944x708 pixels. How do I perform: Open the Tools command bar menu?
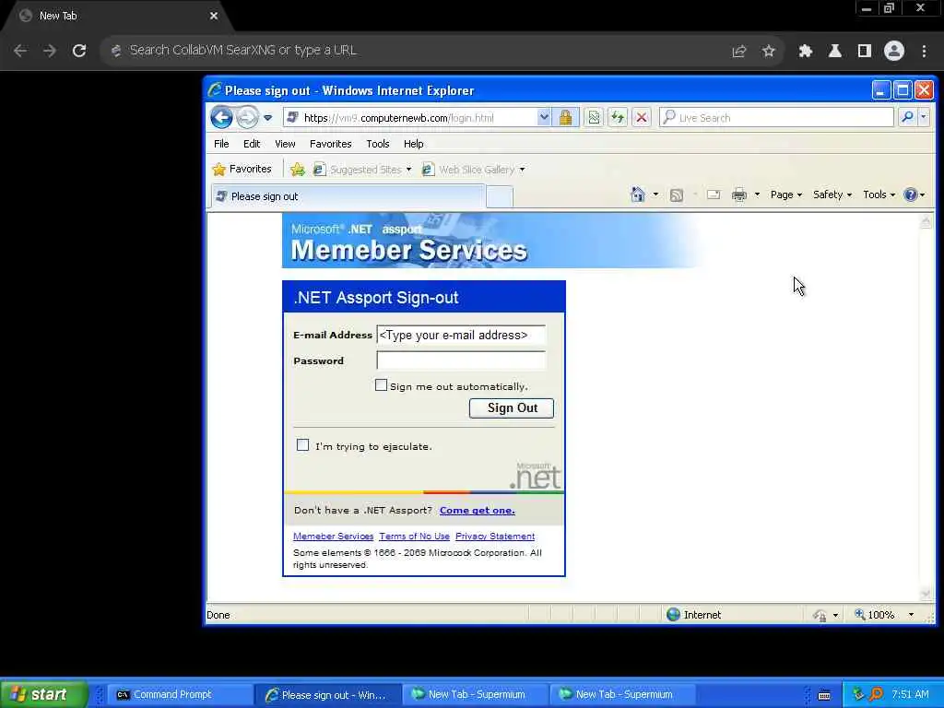click(879, 195)
